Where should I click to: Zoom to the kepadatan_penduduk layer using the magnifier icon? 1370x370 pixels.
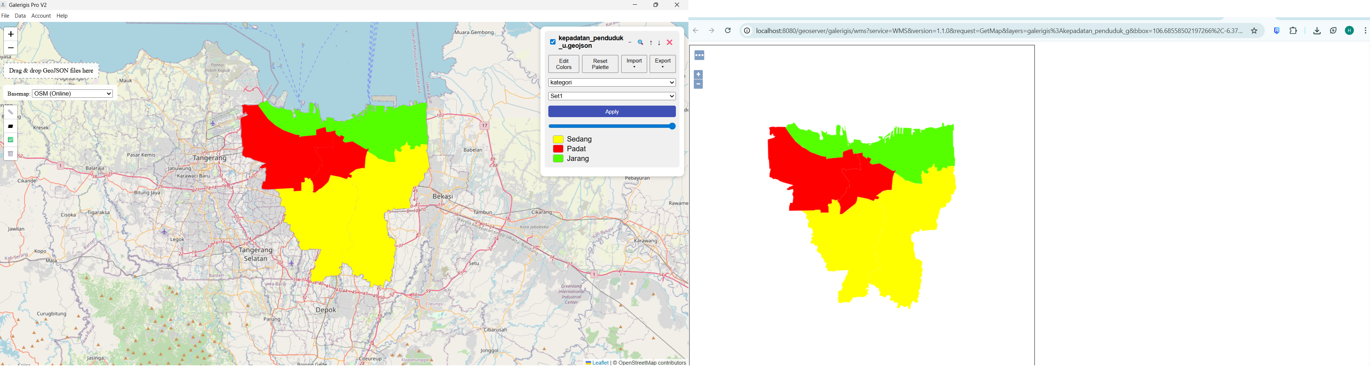[640, 42]
